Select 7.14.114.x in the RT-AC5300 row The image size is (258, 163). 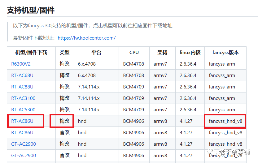tap(89, 109)
